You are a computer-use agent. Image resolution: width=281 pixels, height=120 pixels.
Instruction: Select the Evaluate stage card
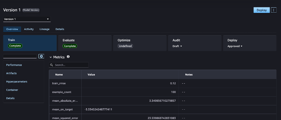click(85, 43)
